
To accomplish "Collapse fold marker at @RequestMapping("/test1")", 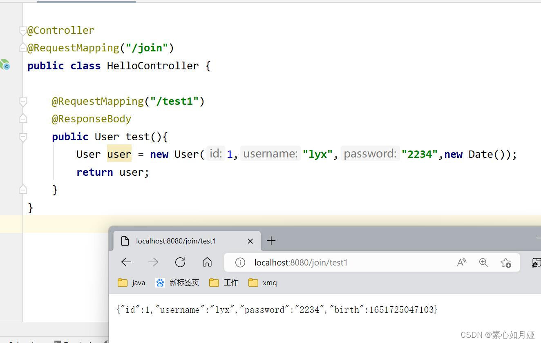I will click(23, 102).
